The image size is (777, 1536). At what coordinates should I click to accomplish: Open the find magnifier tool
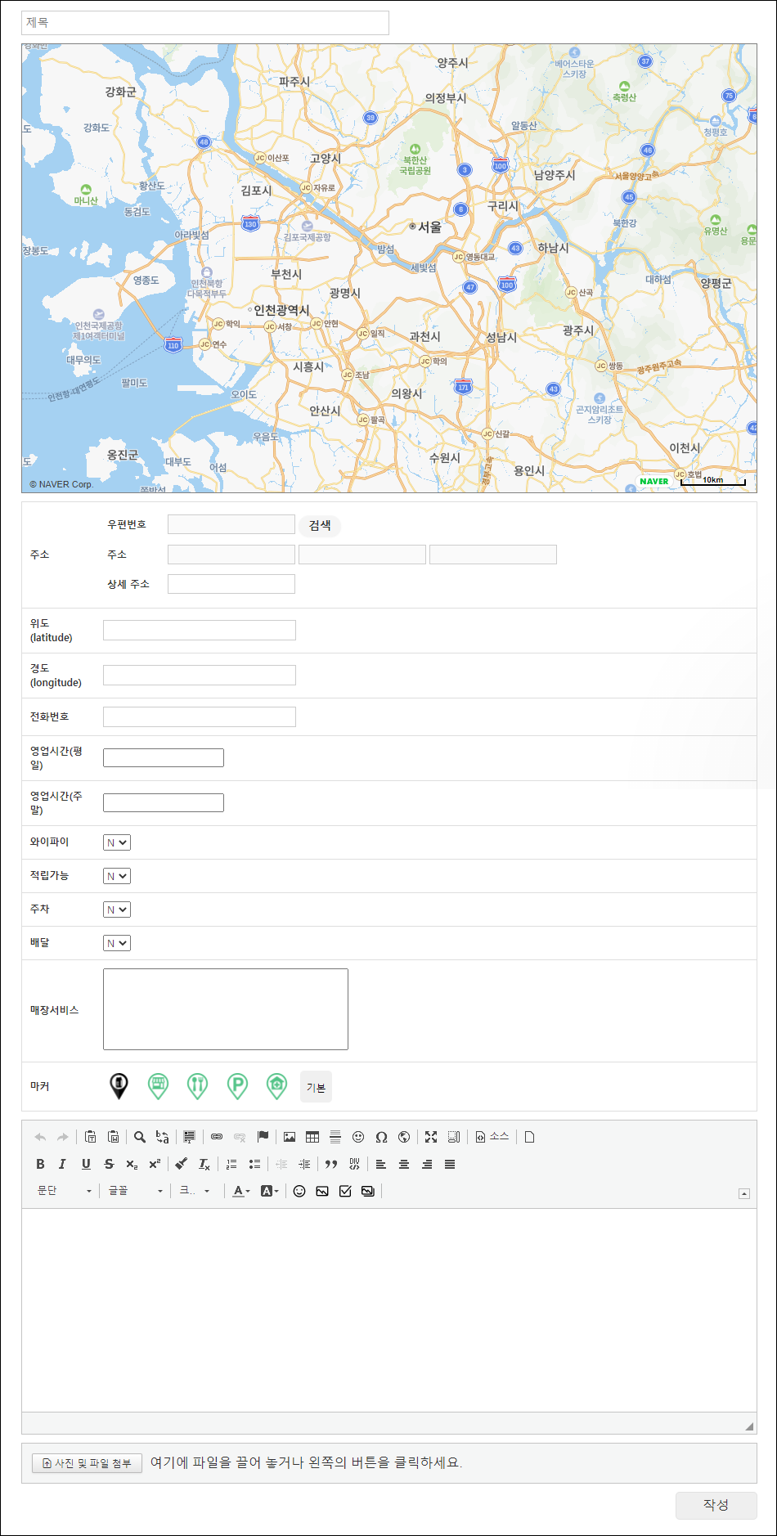(140, 1137)
